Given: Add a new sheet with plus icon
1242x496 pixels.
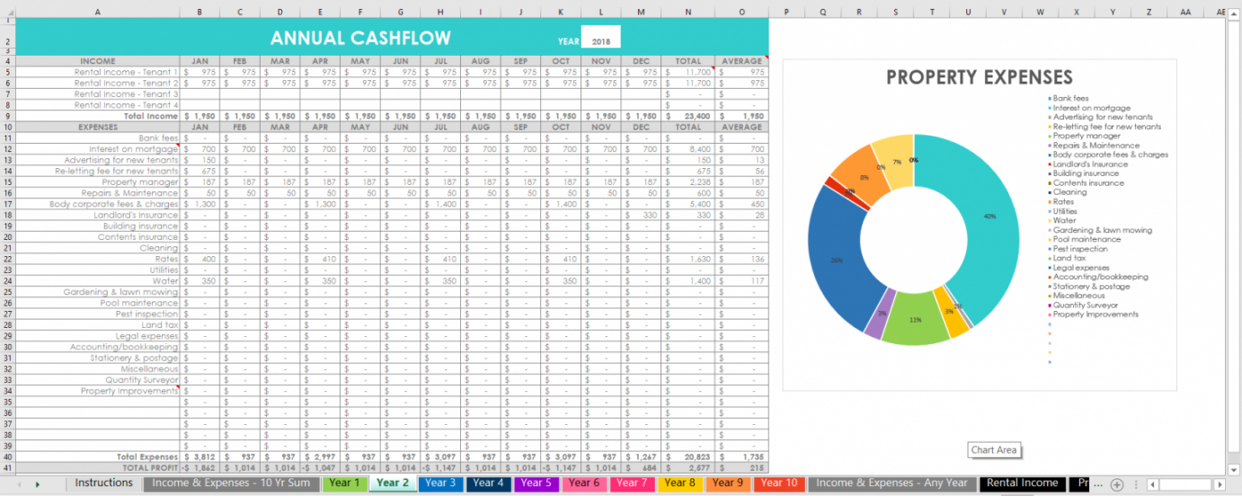Looking at the screenshot, I should point(1116,484).
